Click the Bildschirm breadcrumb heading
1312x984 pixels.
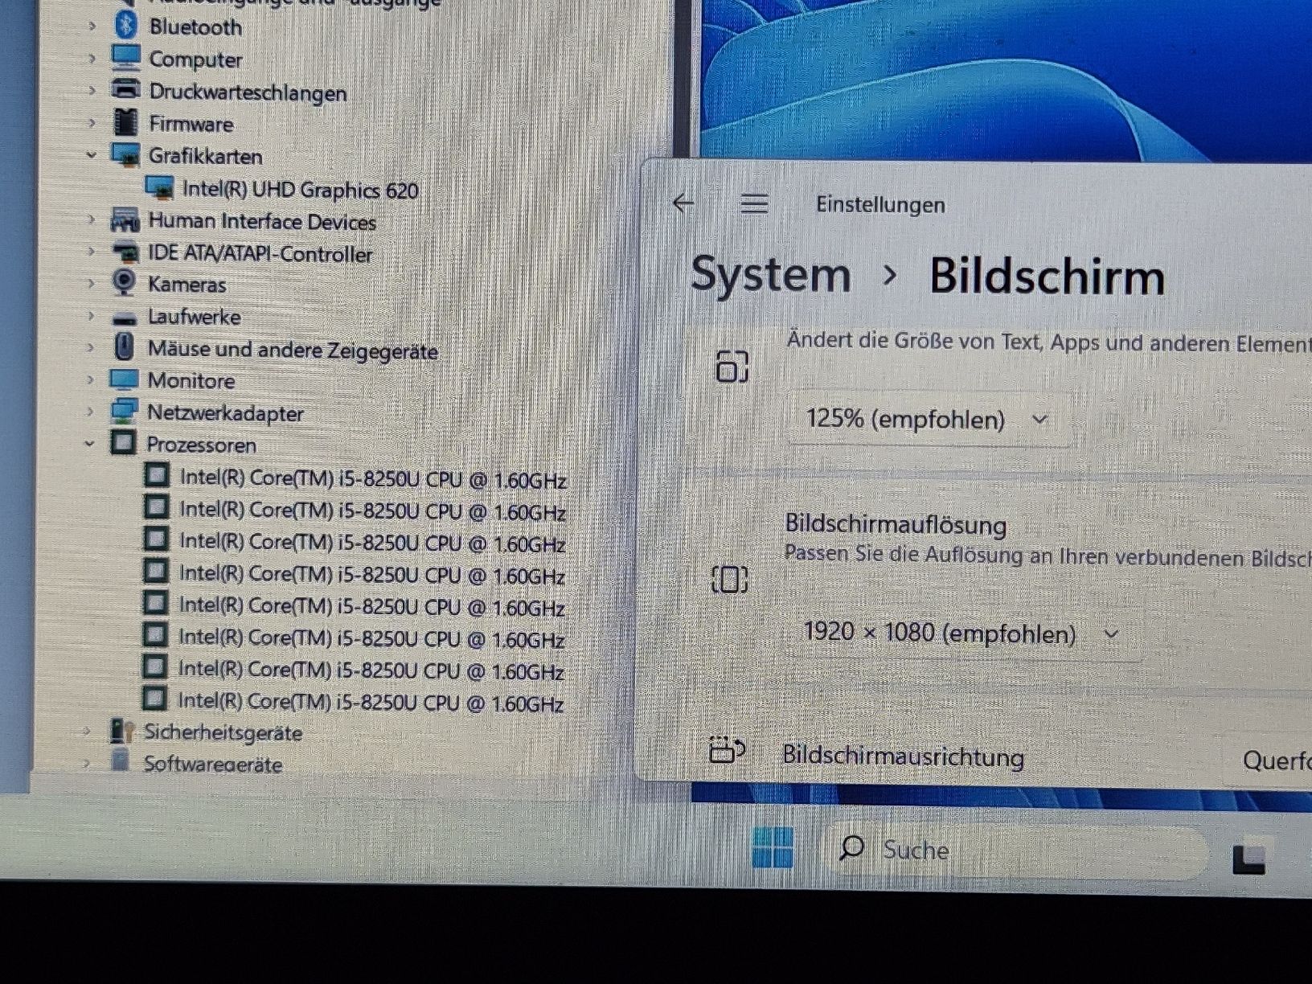(x=1047, y=277)
